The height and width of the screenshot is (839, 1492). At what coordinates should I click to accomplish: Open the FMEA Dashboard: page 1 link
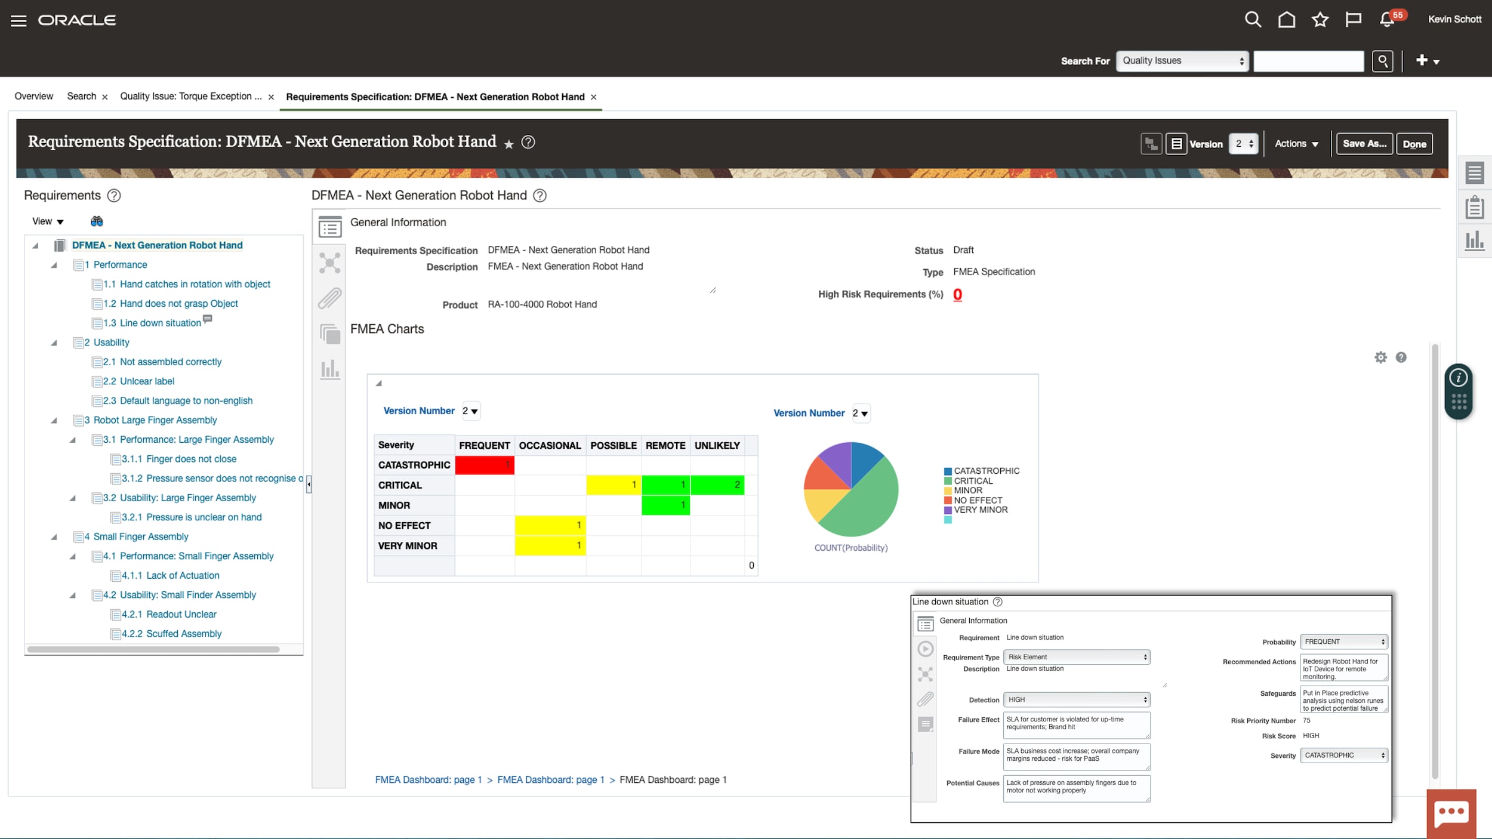[428, 779]
